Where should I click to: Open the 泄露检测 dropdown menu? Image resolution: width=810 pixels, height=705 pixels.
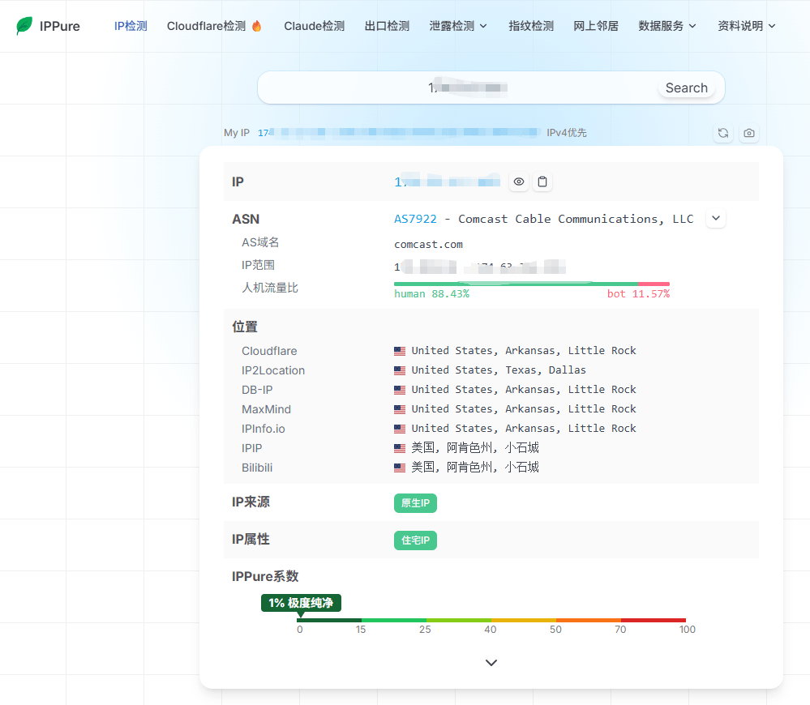point(457,26)
